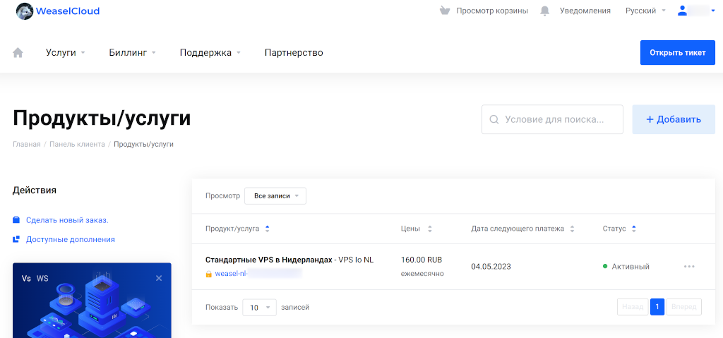Click the + Добавить button

pos(674,119)
